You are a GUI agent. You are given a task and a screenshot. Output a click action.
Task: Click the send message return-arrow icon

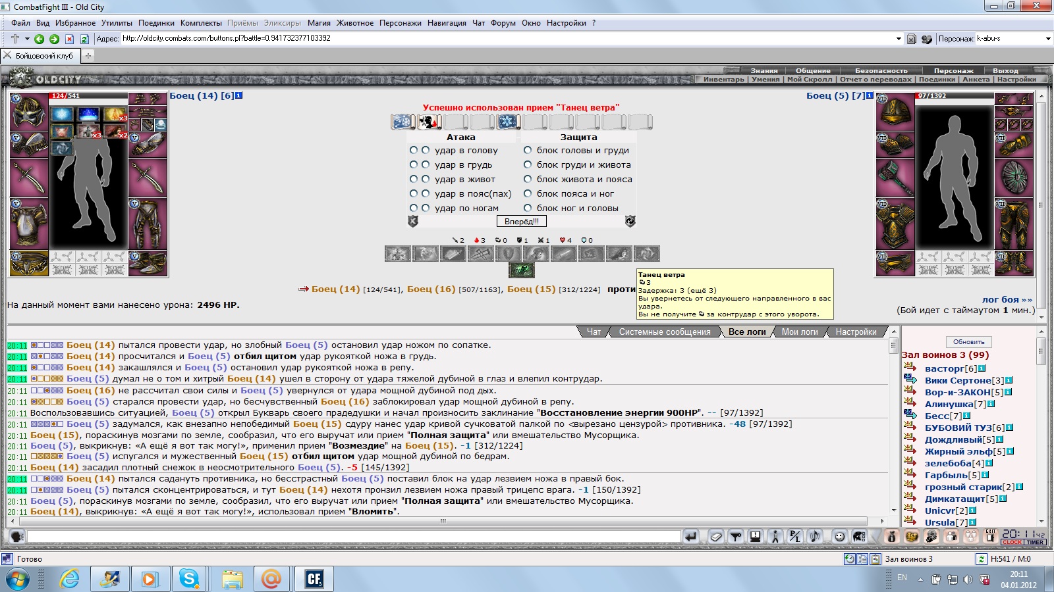690,537
